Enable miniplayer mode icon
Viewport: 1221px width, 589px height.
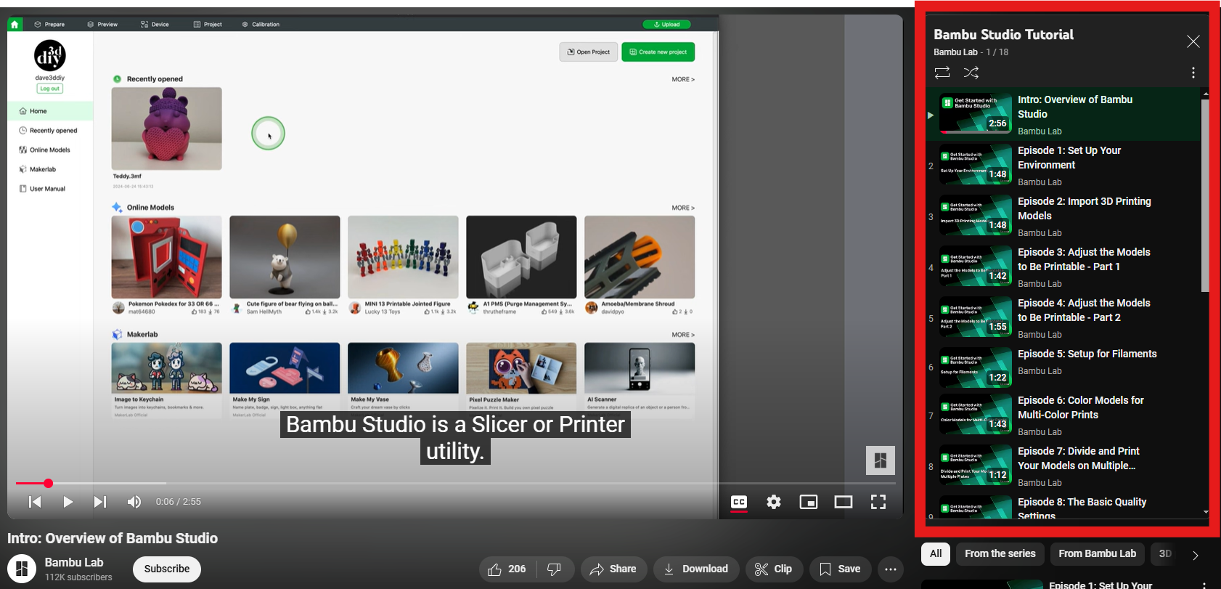[809, 502]
